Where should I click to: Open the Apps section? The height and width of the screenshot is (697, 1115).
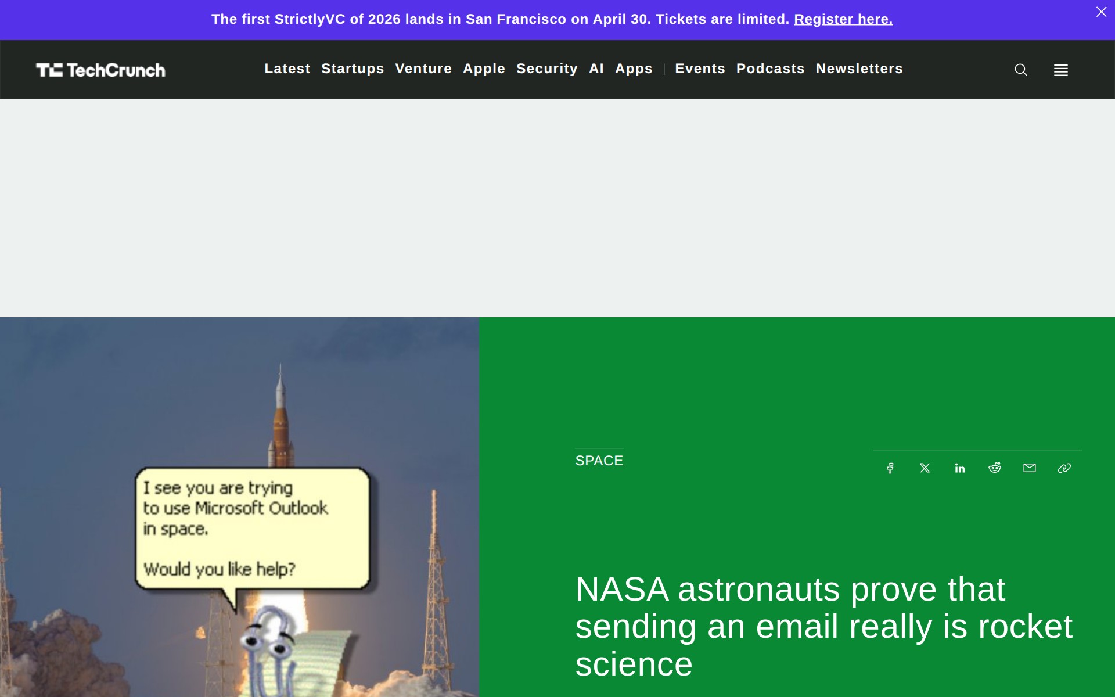click(x=634, y=69)
